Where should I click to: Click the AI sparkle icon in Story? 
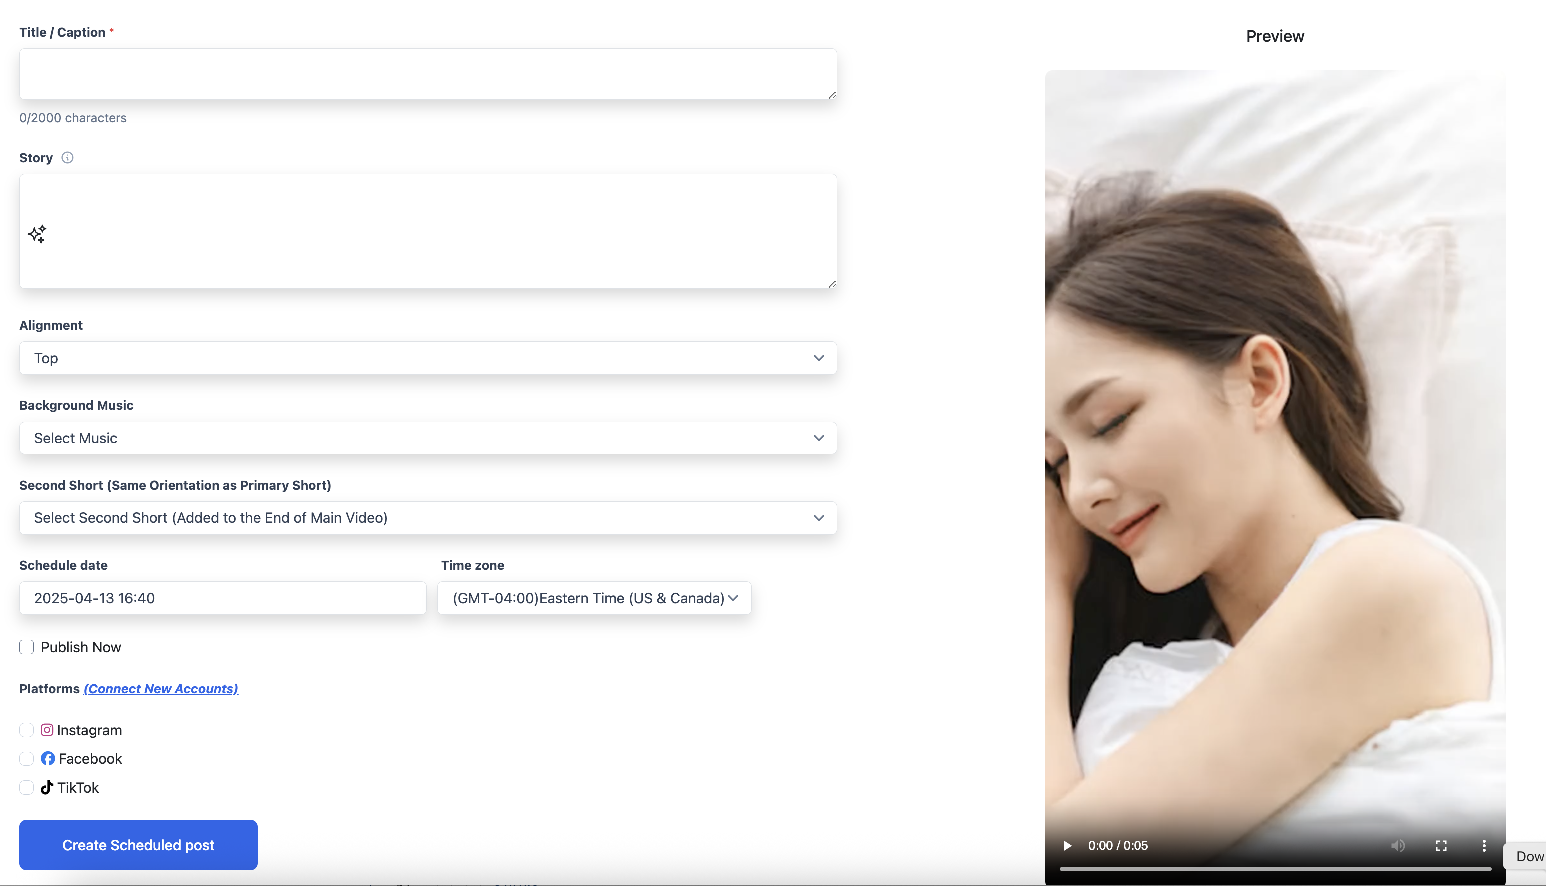click(x=37, y=234)
